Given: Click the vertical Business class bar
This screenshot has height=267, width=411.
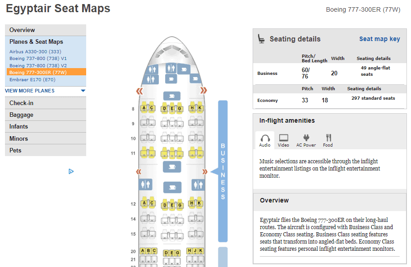Looking at the screenshot, I should tap(223, 171).
